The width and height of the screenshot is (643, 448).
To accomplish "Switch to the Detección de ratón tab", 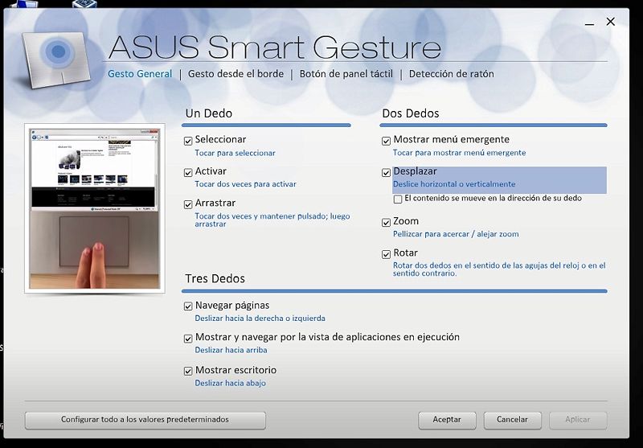I will [x=452, y=74].
